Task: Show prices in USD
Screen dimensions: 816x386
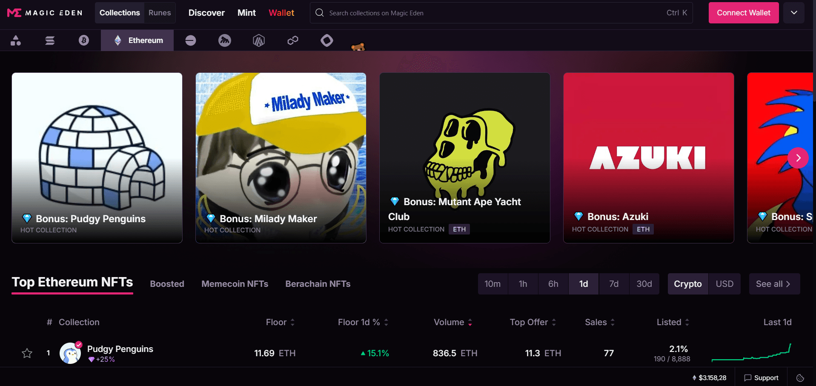Action: tap(724, 284)
